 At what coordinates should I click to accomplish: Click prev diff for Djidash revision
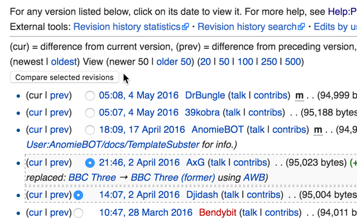click(x=59, y=195)
